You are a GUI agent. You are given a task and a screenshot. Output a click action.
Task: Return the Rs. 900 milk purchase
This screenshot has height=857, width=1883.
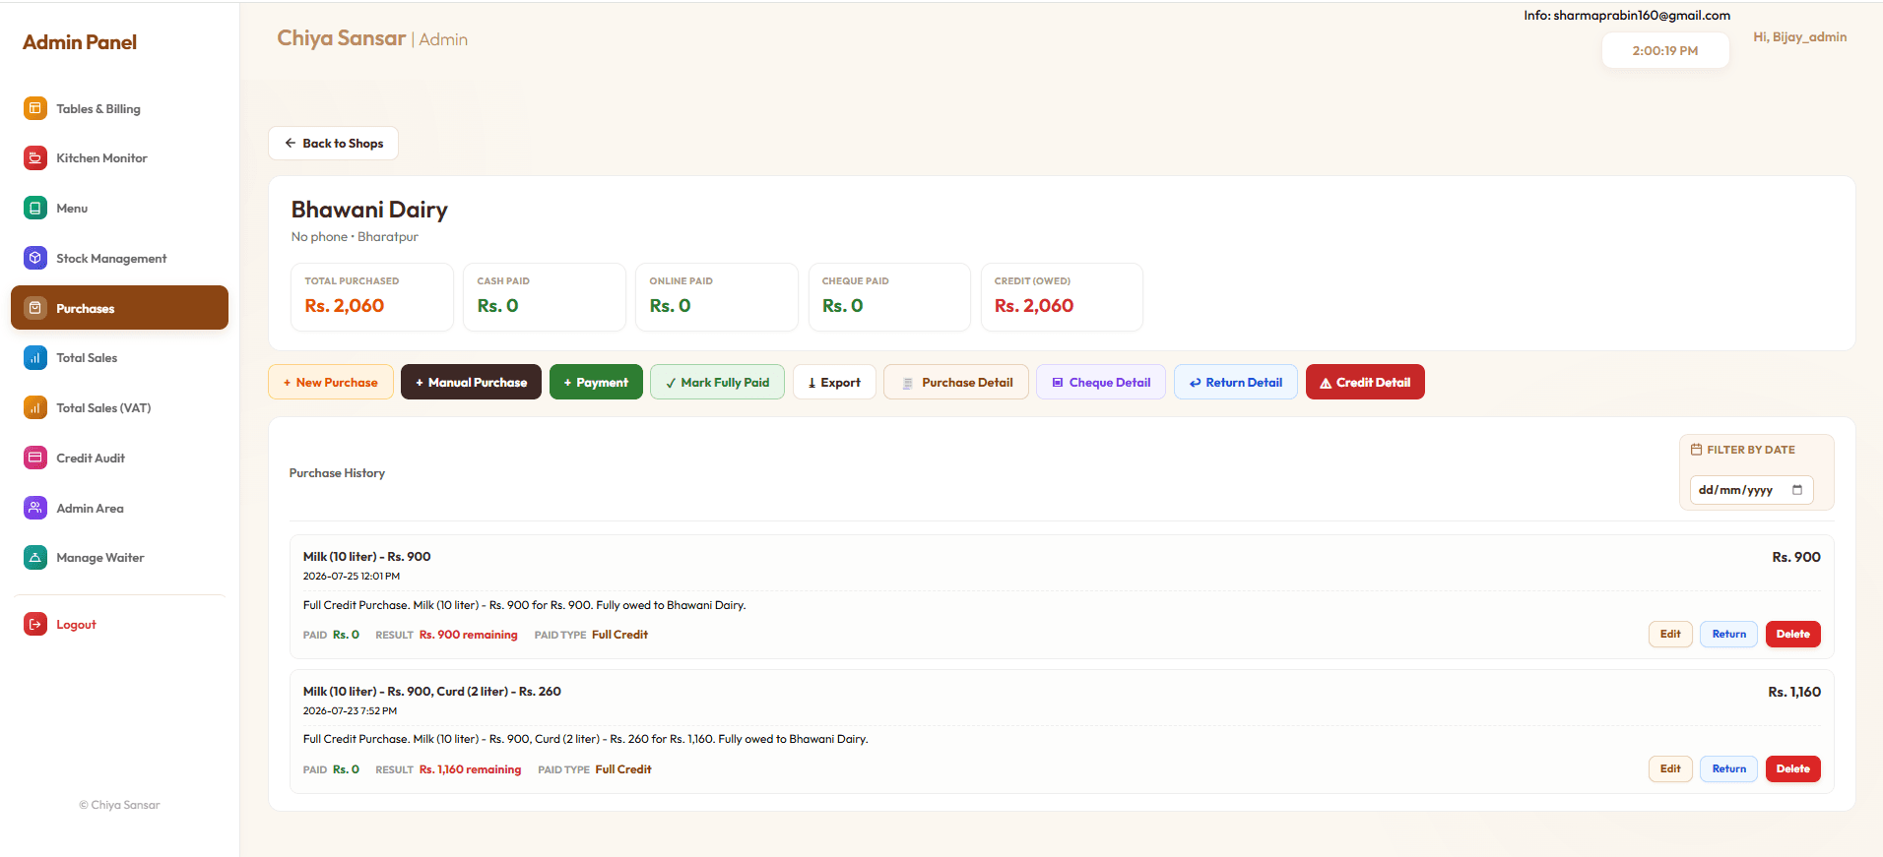(1728, 635)
